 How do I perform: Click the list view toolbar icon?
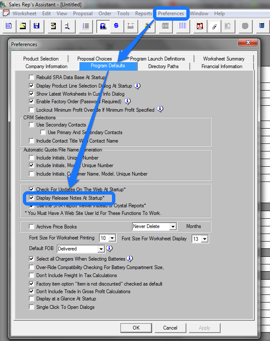pos(86,26)
